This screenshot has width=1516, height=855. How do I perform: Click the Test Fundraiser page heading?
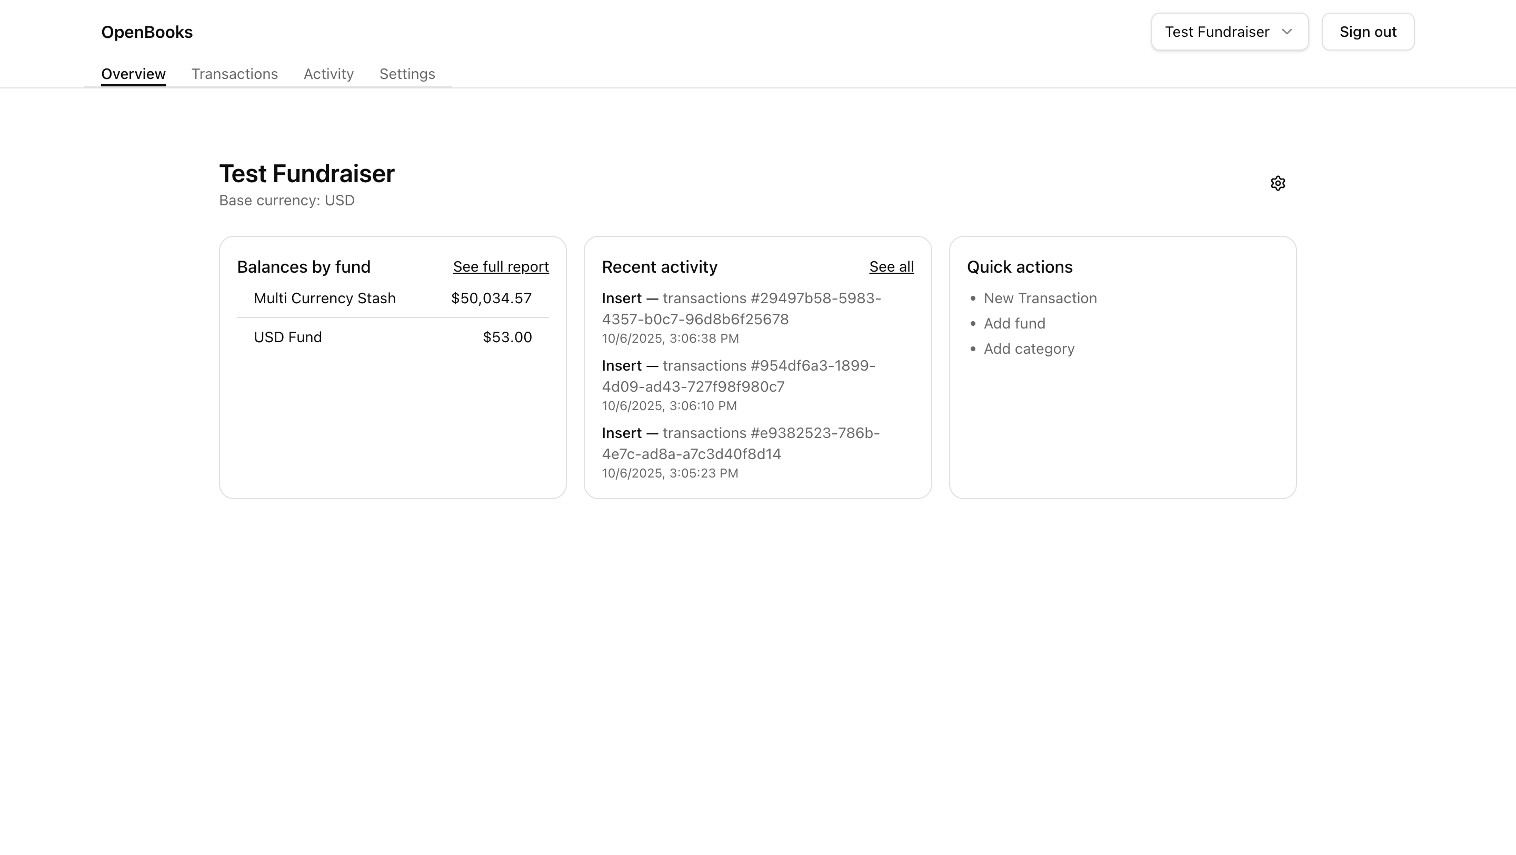(x=306, y=174)
